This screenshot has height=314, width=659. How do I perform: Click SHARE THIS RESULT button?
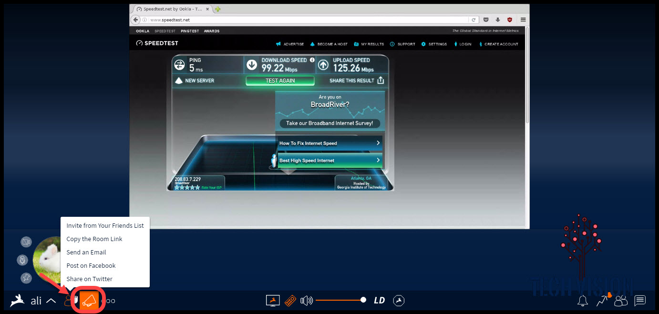click(357, 81)
